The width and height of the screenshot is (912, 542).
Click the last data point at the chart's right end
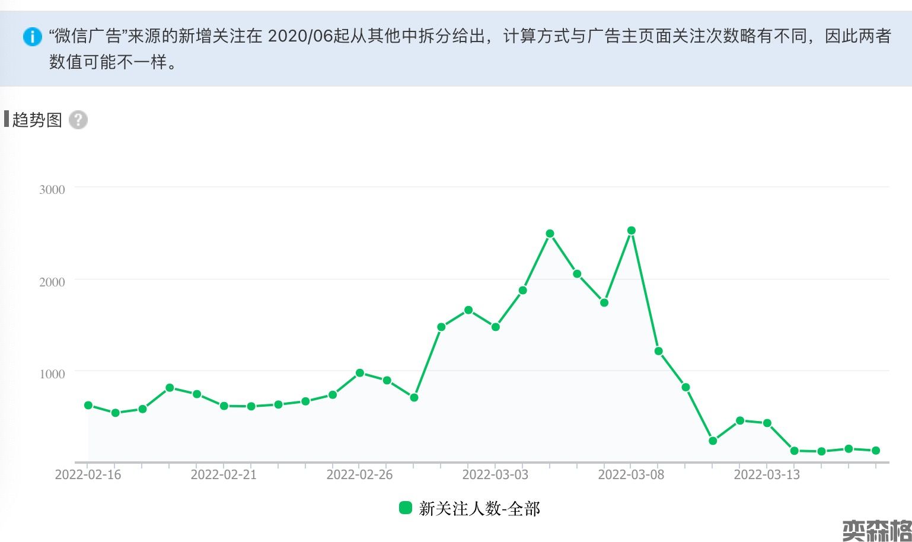[876, 451]
